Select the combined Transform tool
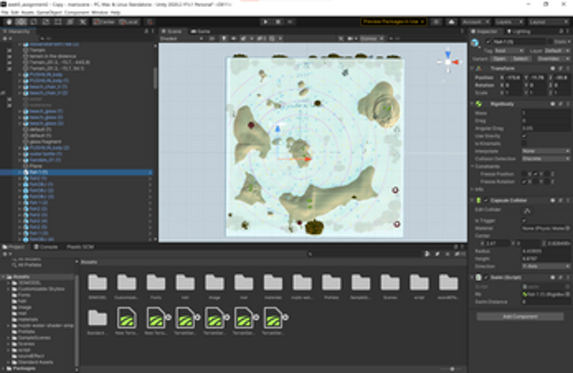This screenshot has height=373, width=573. (x=70, y=22)
